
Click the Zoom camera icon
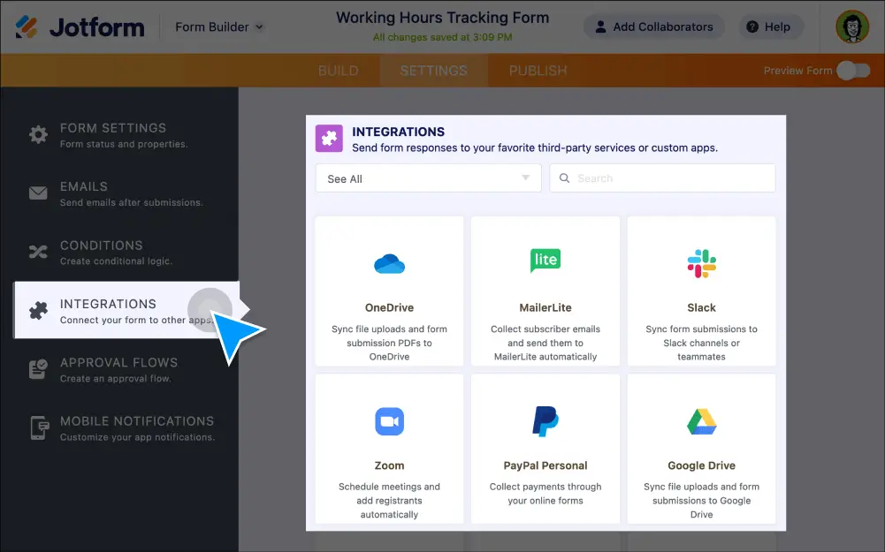click(x=389, y=421)
